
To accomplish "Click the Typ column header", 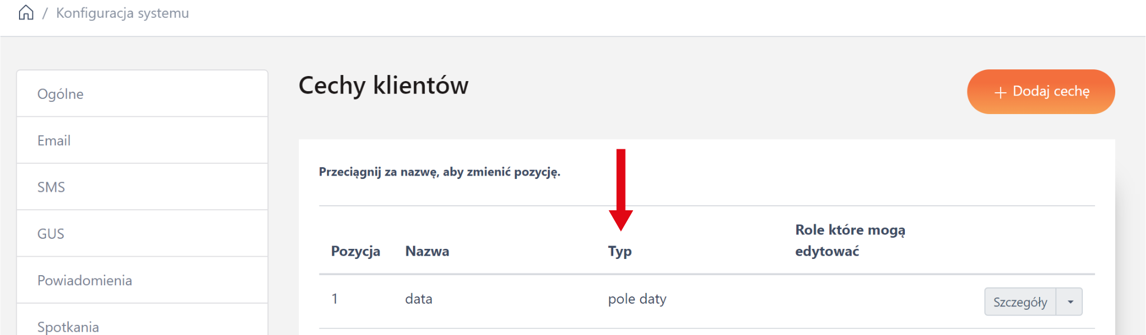I will pyautogui.click(x=619, y=251).
